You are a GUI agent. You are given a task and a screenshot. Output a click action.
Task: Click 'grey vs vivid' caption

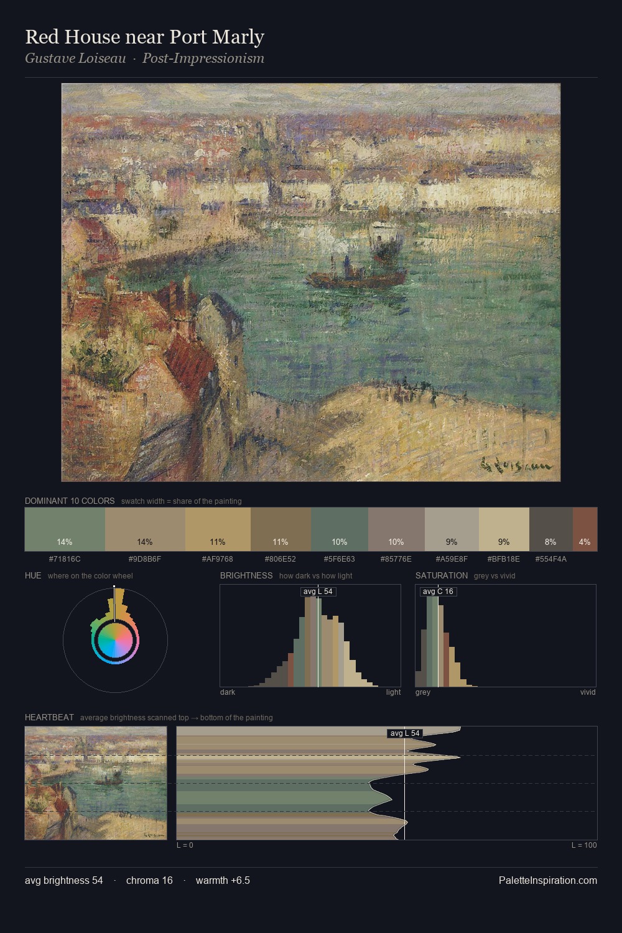click(x=494, y=576)
